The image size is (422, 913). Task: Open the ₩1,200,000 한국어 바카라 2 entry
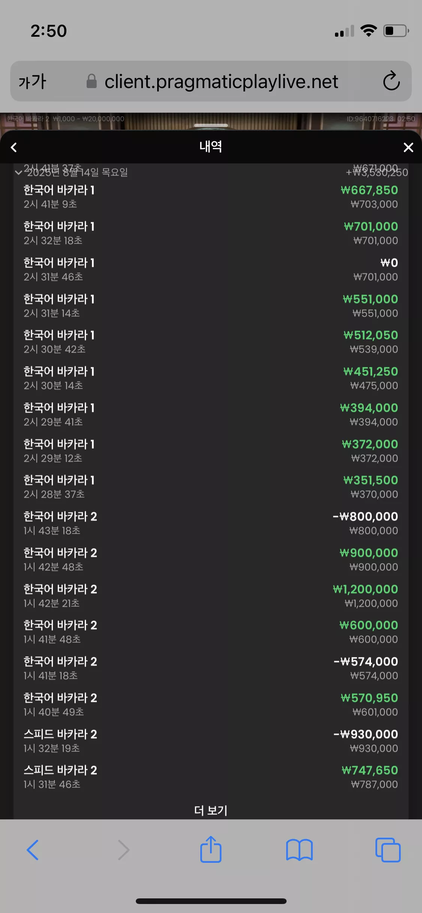point(211,596)
